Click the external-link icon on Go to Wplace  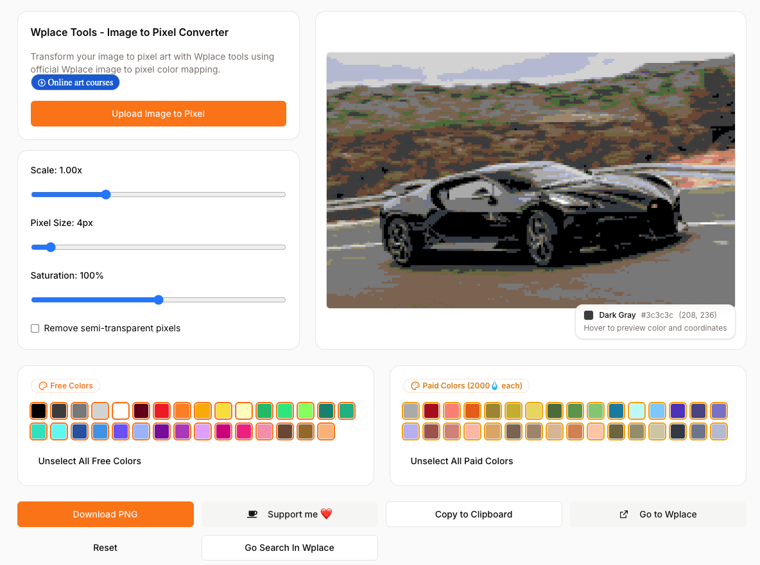(x=623, y=514)
